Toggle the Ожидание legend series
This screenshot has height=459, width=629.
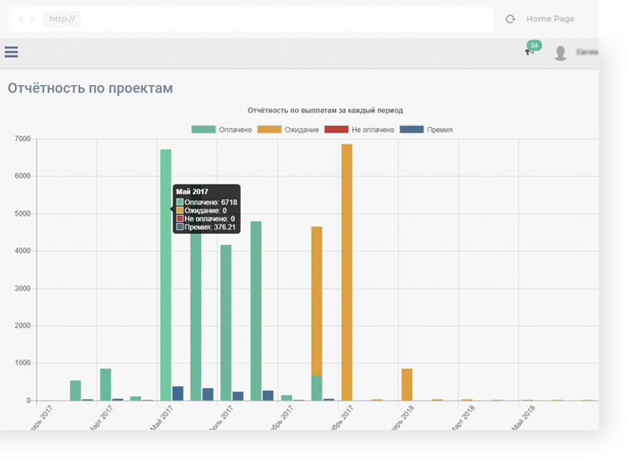tap(287, 130)
